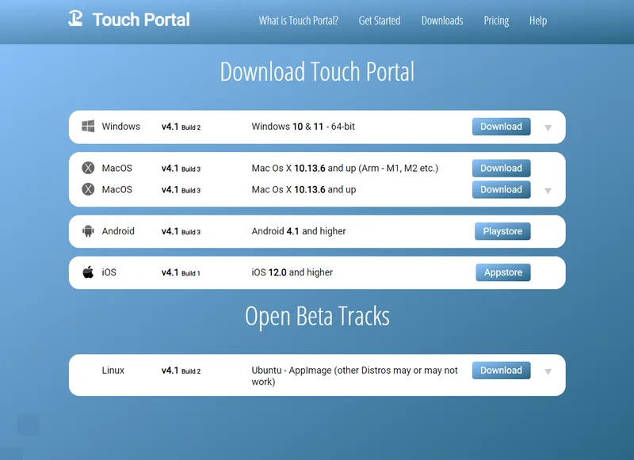Click the Linux row entry
The image size is (634, 460).
[113, 370]
